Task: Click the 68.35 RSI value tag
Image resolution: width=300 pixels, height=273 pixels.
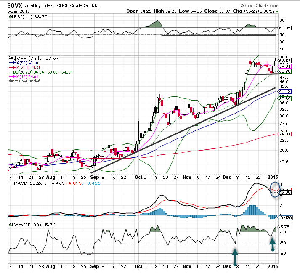Action: (285, 28)
